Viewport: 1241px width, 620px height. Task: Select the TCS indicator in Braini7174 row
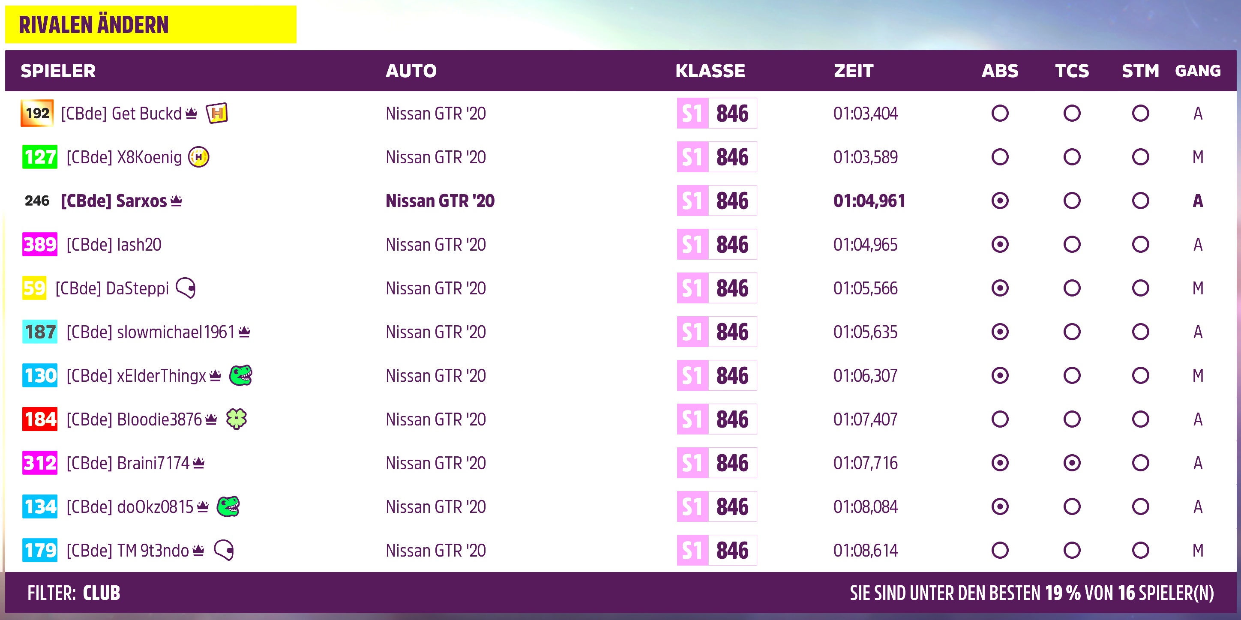1072,463
